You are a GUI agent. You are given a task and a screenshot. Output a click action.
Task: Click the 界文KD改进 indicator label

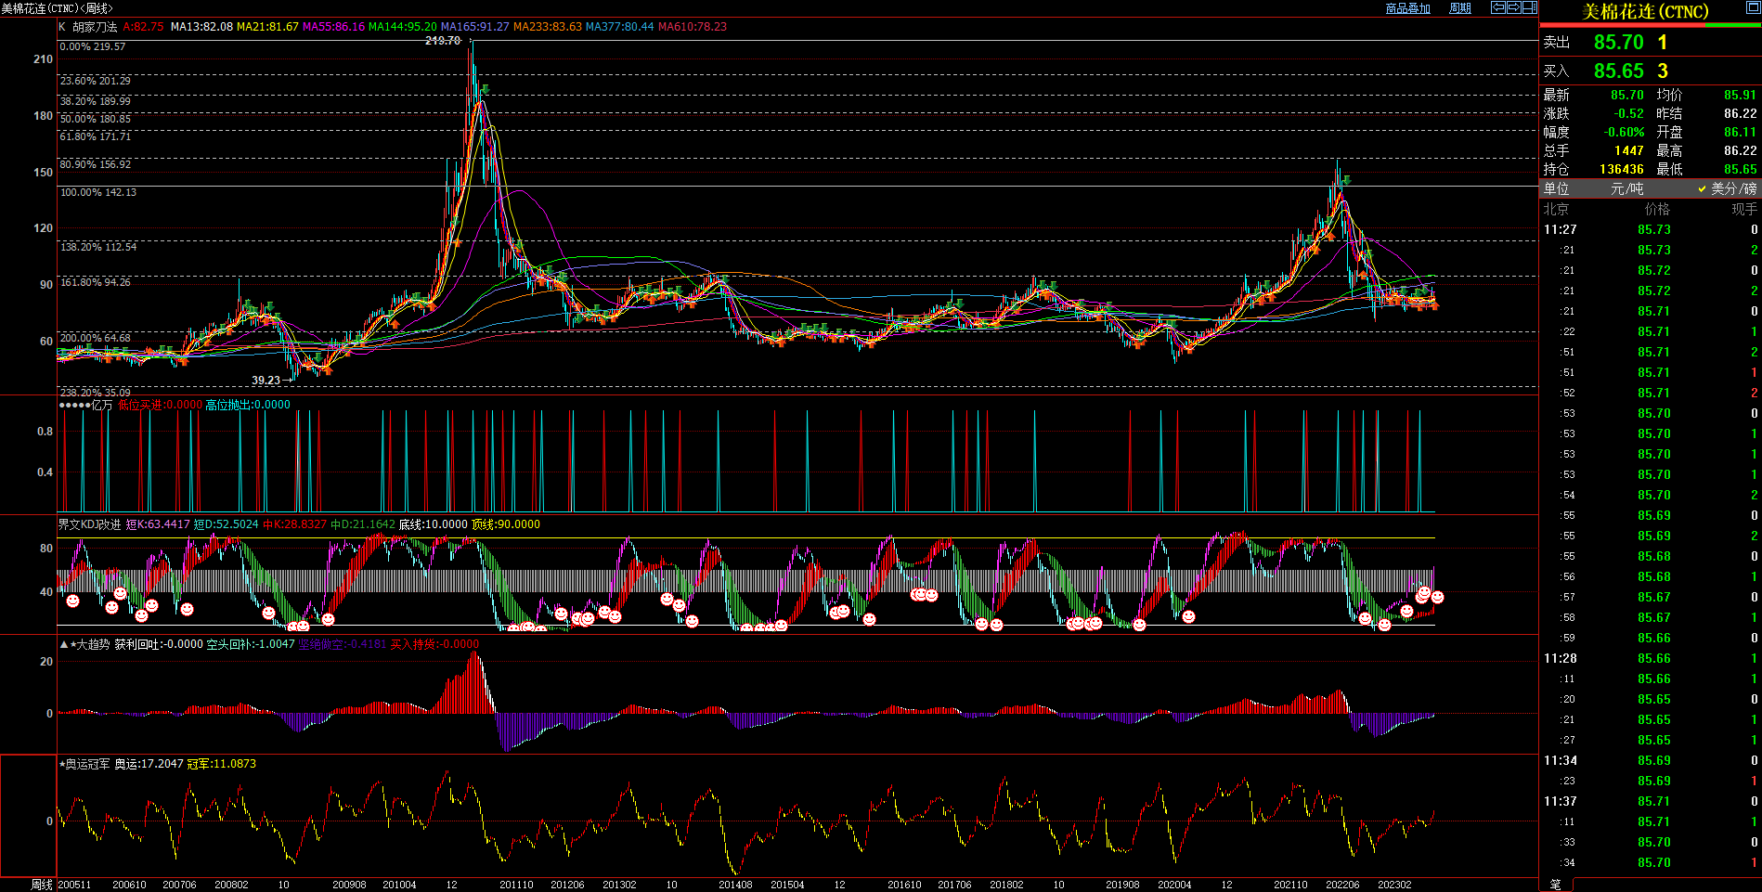89,524
